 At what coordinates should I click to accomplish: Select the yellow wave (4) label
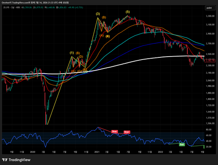click(x=108, y=37)
